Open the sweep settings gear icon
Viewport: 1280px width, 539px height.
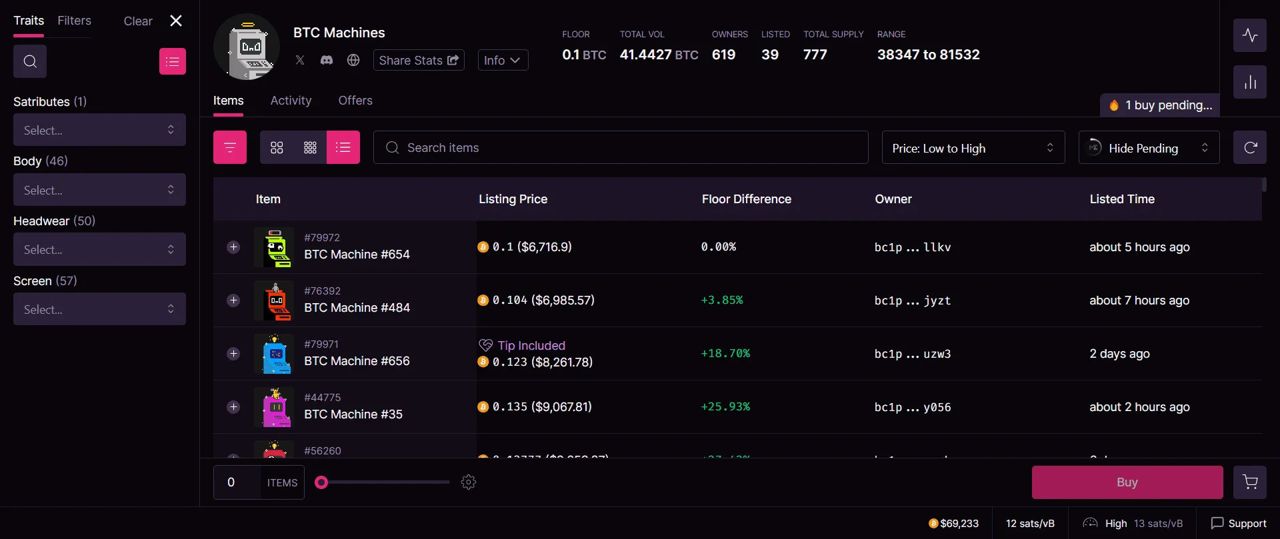[x=469, y=482]
